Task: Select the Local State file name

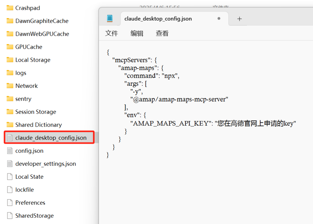Action: [x=29, y=177]
